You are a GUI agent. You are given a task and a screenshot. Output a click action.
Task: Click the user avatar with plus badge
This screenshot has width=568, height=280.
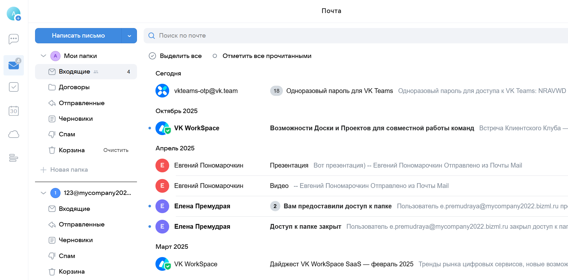pyautogui.click(x=14, y=14)
